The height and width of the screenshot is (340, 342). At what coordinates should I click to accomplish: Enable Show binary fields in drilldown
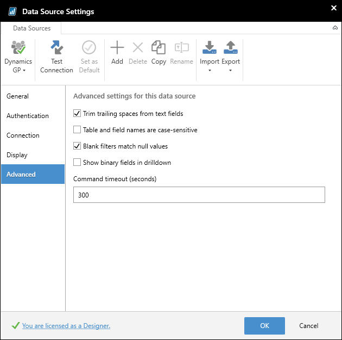(x=77, y=163)
